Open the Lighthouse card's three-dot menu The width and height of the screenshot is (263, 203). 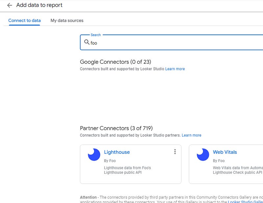[175, 152]
